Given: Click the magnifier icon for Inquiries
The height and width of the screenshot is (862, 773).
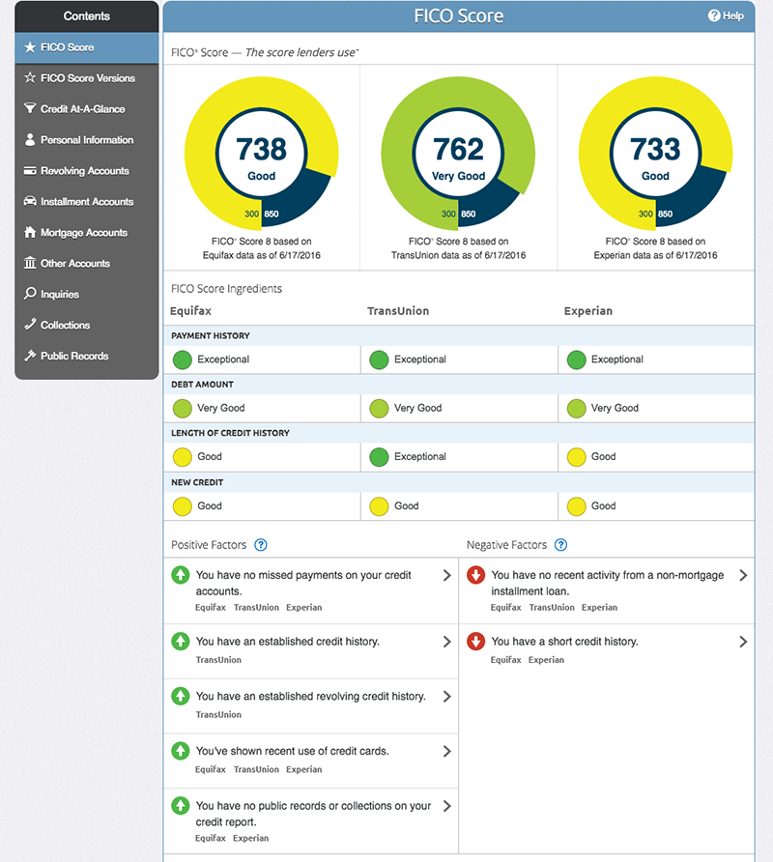Looking at the screenshot, I should coord(31,295).
